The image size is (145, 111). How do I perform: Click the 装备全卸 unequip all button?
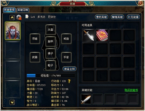(x=69, y=69)
